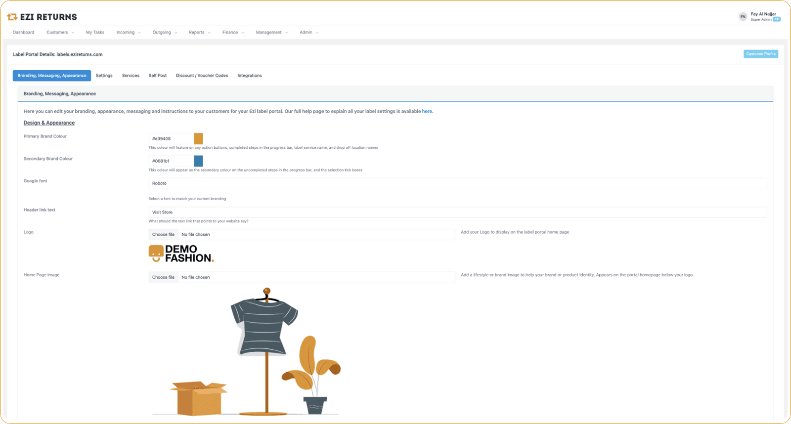Switch to the Discount / Voucher Codes tab

click(202, 76)
